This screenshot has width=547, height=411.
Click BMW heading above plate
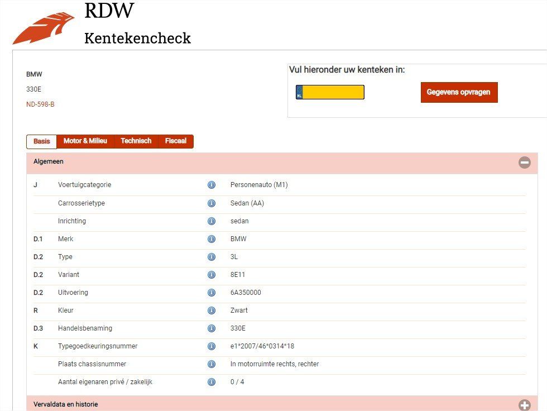(x=34, y=74)
